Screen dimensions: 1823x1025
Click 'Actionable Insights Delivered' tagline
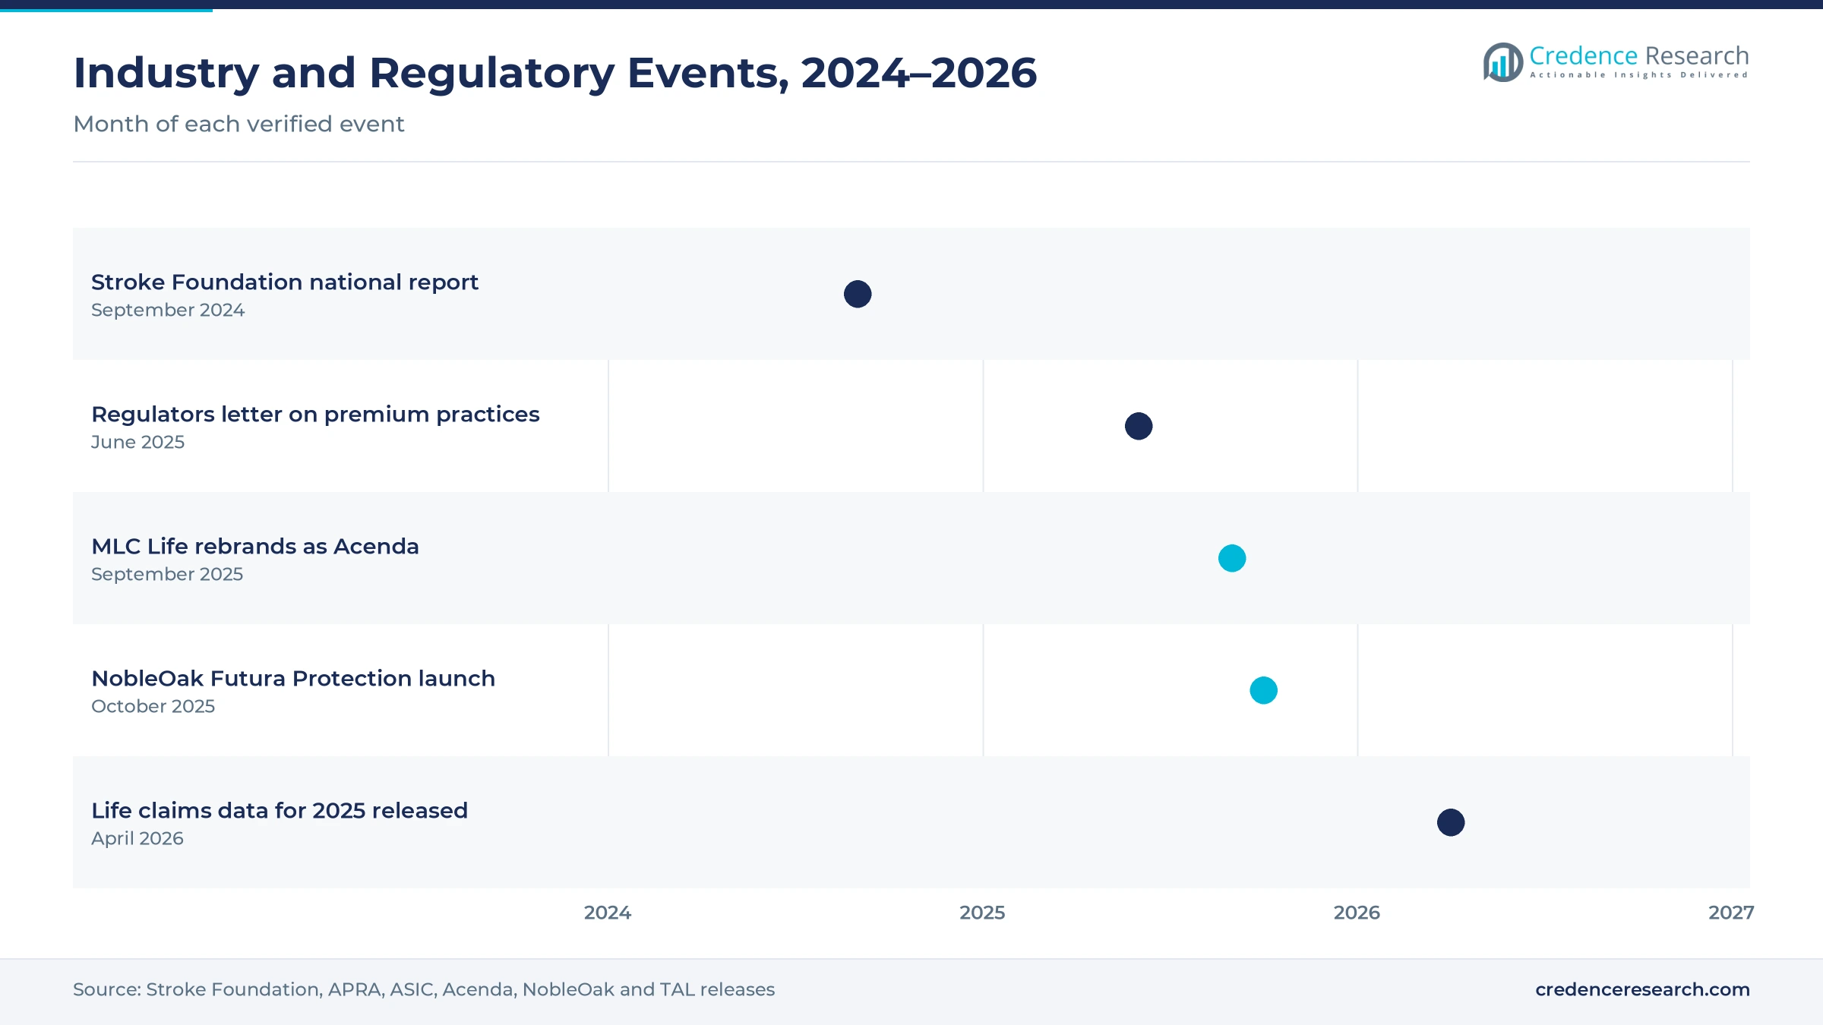click(1639, 75)
